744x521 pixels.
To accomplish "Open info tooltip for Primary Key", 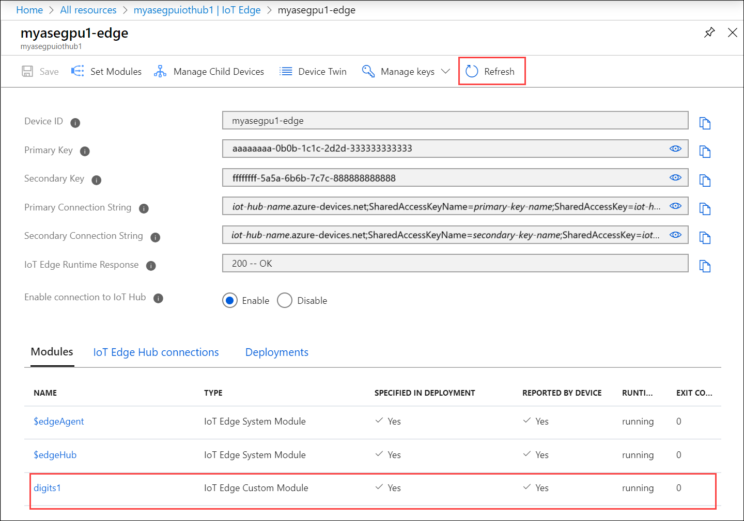I will pyautogui.click(x=85, y=151).
